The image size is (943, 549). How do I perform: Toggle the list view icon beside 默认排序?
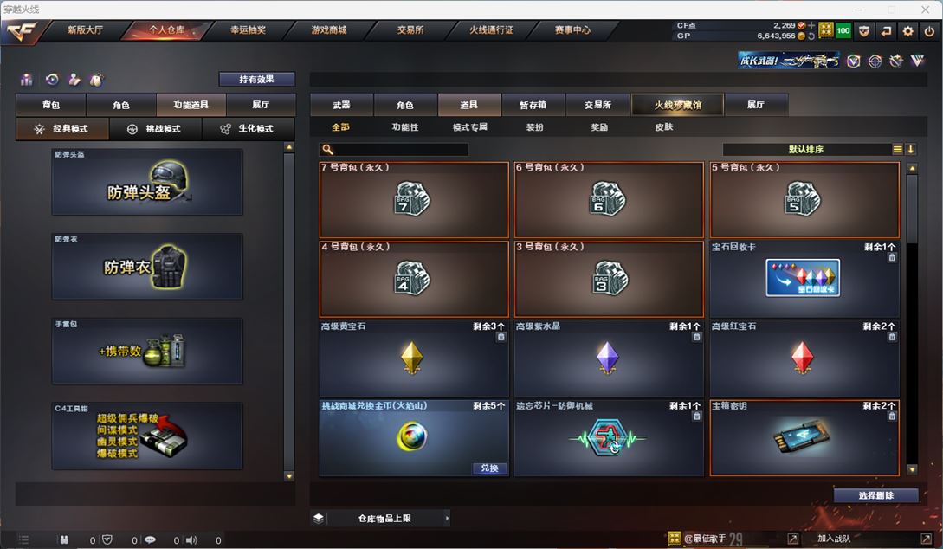[897, 149]
